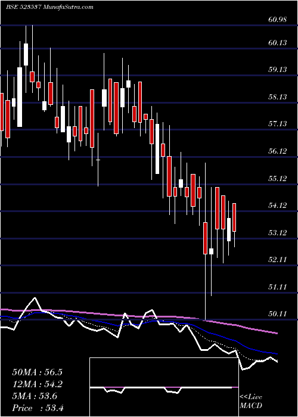Screen dimensions: 298x417
Task: Click the BSE MunafaSutra.com chart title
Action: coord(49,7)
